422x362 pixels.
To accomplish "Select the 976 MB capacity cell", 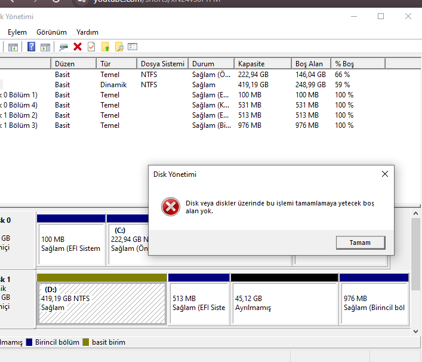I will pyautogui.click(x=249, y=125).
